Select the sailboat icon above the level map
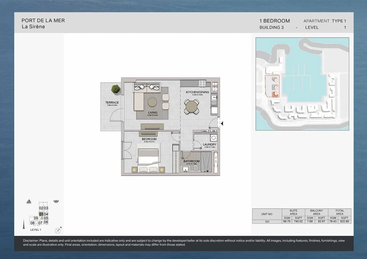Viewport: 367px width, 259px height. [29, 201]
